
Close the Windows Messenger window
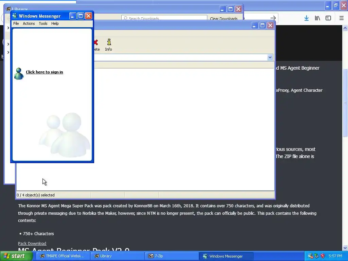coord(88,16)
